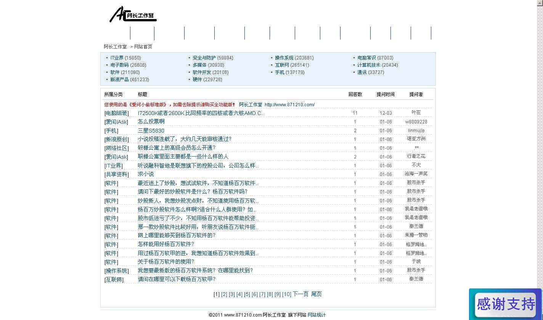Open the 软件开发 category
The height and width of the screenshot is (320, 543).
tap(202, 72)
